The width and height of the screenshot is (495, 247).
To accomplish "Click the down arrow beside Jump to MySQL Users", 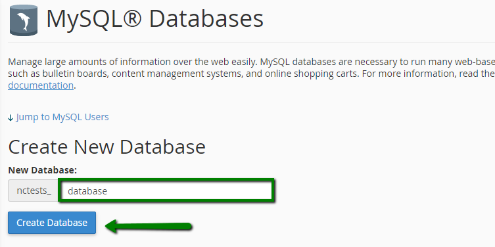I will click(x=11, y=118).
